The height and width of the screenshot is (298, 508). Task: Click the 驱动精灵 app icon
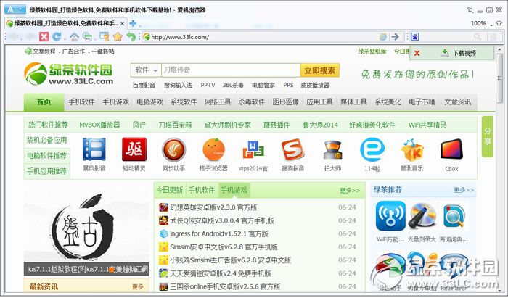134,149
